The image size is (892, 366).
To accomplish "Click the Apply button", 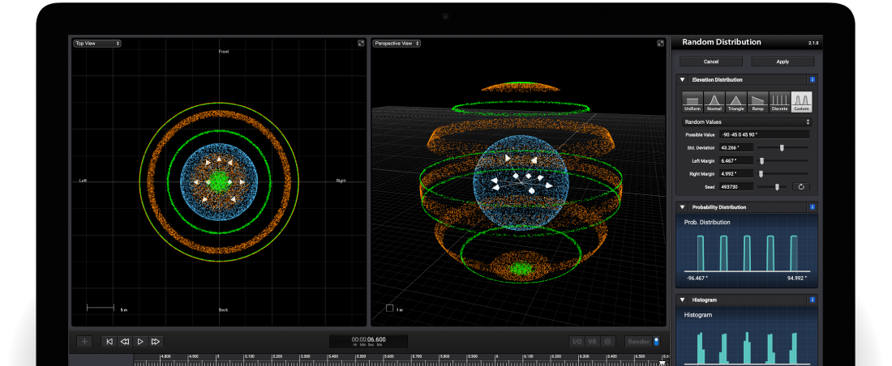I will click(x=783, y=62).
